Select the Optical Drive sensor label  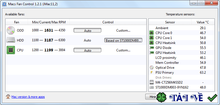tap(165, 68)
